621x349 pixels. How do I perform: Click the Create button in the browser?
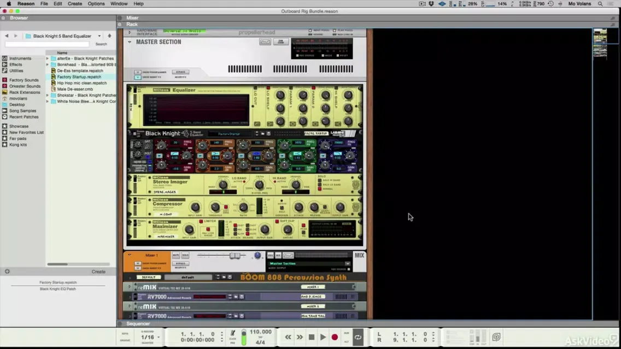[x=98, y=272]
